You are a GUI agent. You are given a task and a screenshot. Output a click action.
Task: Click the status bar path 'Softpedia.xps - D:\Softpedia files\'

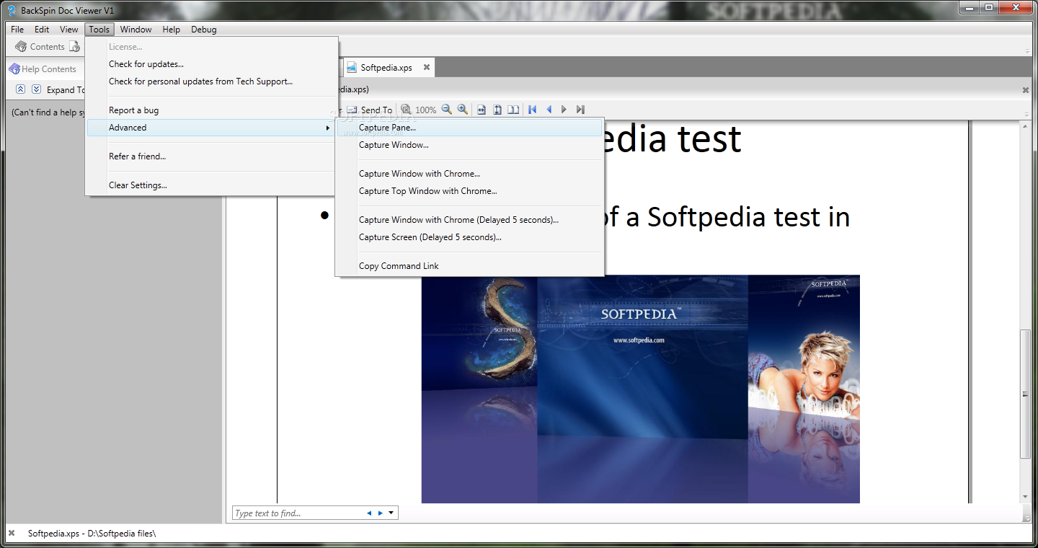tap(92, 534)
